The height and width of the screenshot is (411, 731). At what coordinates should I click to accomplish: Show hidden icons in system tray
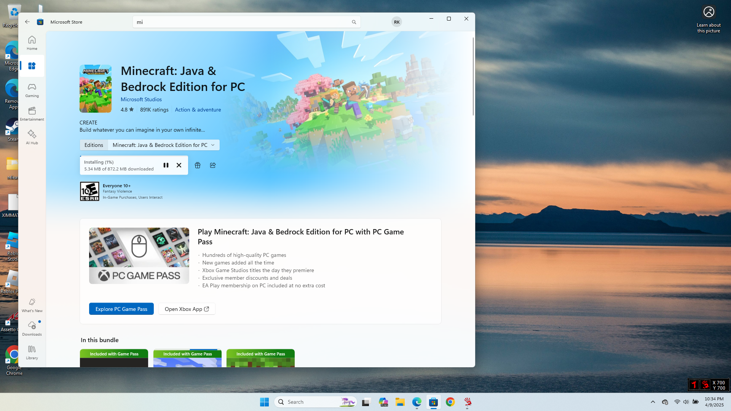pos(653,402)
